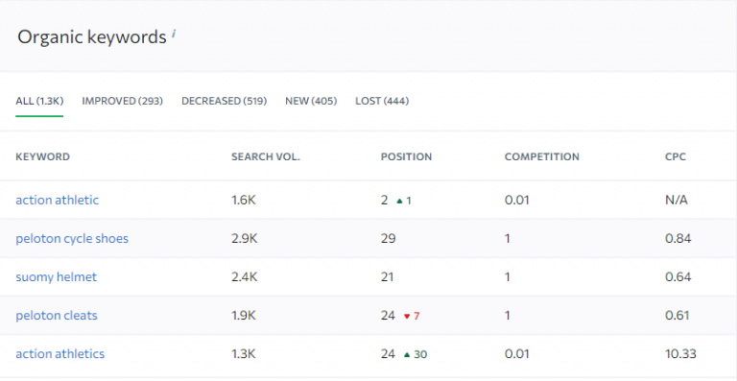View the LOST (444) keywords tab
737x381 pixels.
[382, 101]
